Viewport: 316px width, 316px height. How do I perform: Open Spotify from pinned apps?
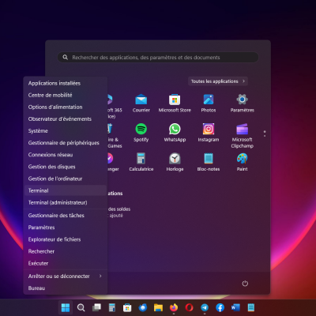pyautogui.click(x=141, y=133)
